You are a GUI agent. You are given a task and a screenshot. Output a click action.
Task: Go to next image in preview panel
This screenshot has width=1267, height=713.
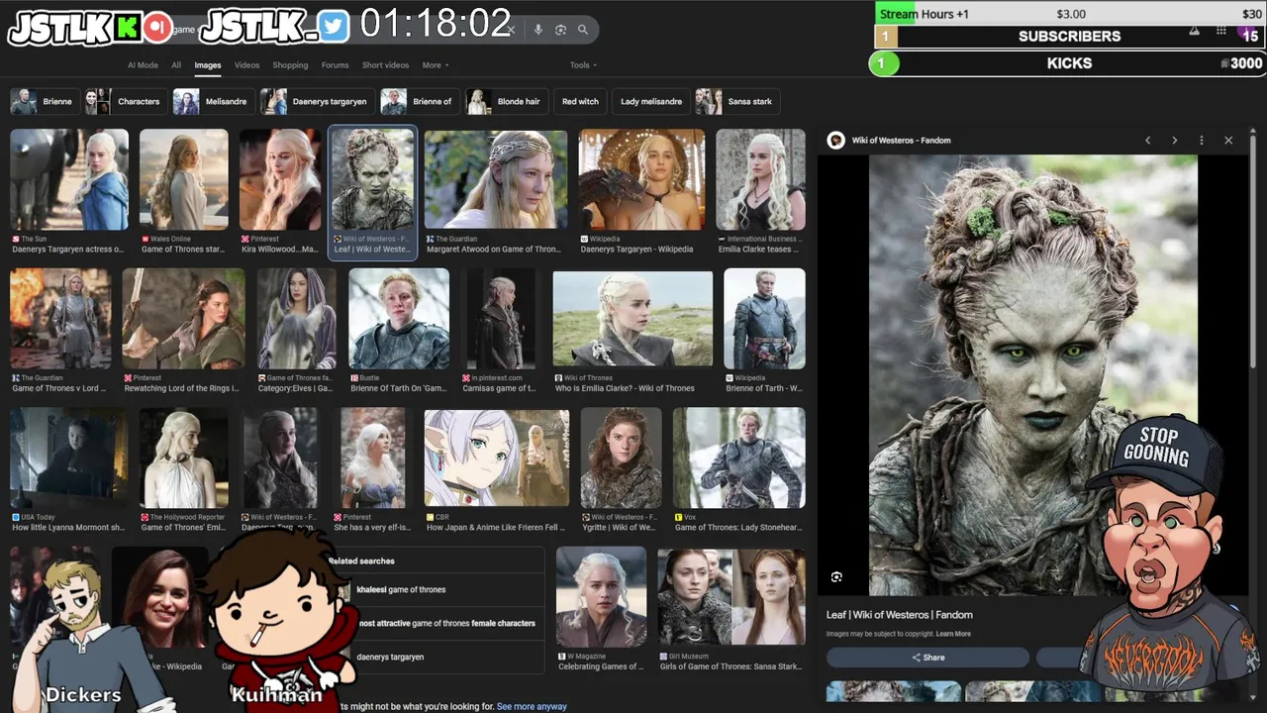(1175, 141)
